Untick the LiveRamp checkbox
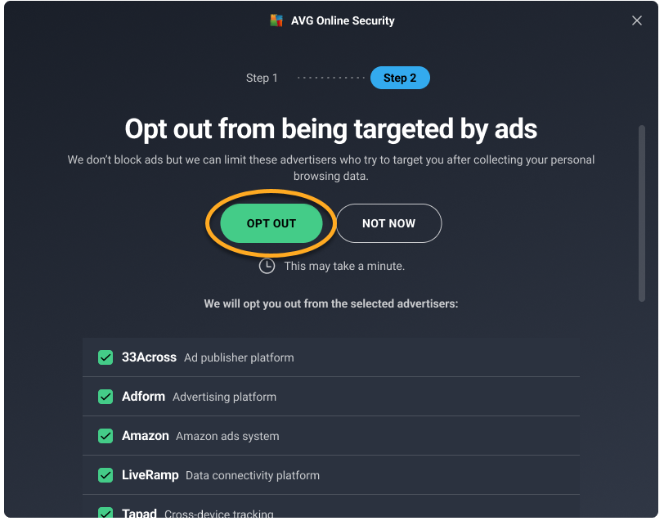The width and height of the screenshot is (664, 521). 105,475
